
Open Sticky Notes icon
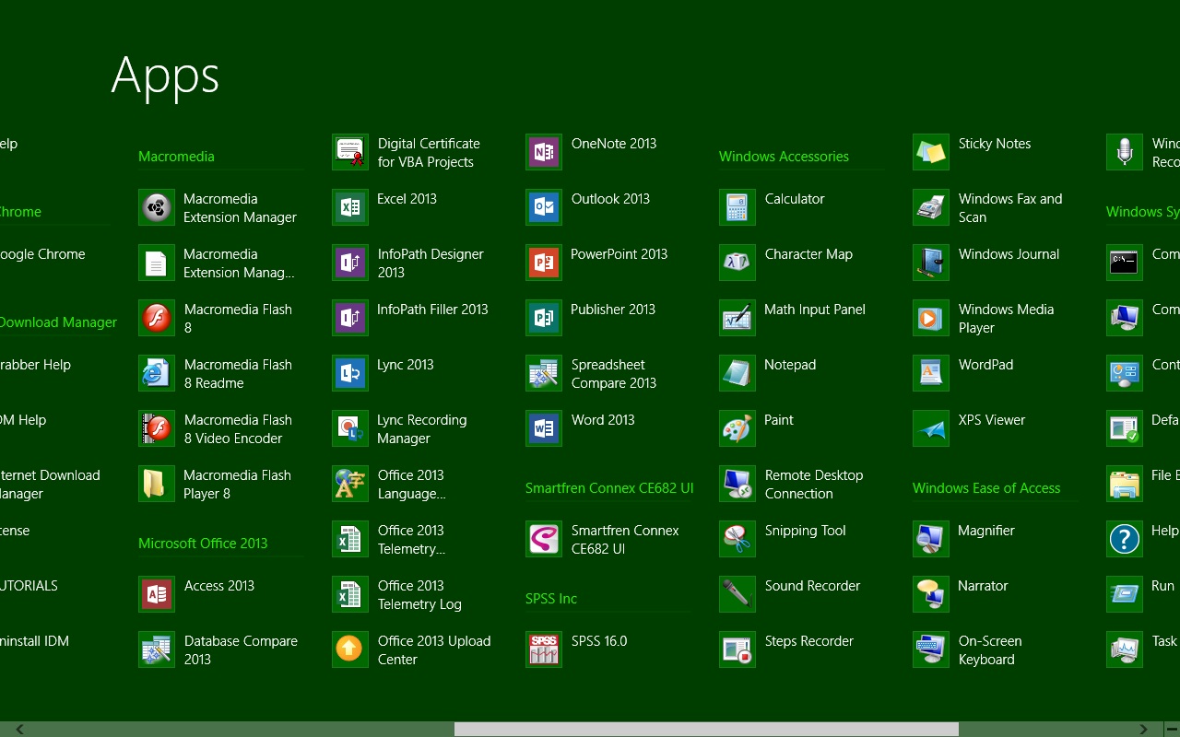[x=931, y=152]
